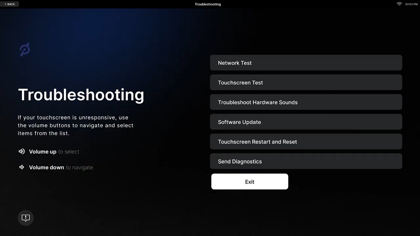Click the touchscreen instruction paragraph

click(75, 125)
